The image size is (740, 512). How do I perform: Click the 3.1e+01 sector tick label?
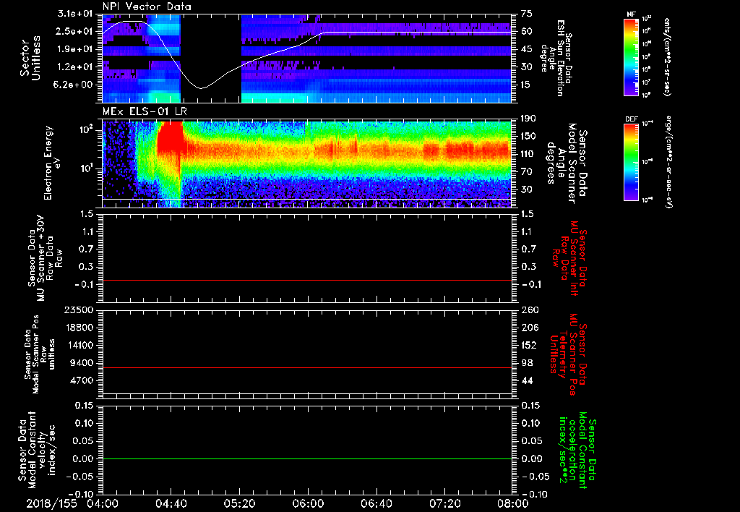click(x=74, y=14)
